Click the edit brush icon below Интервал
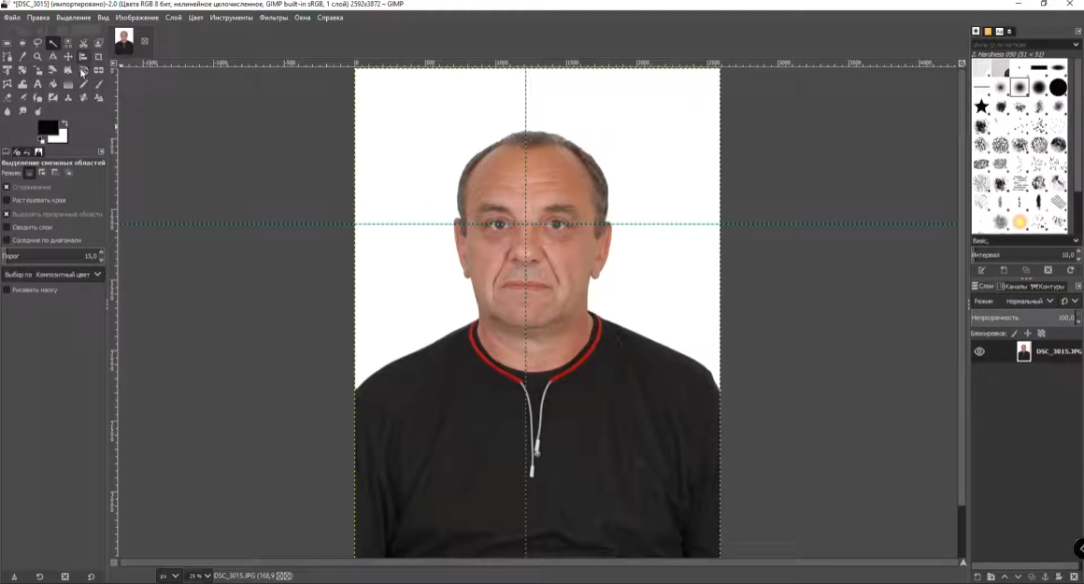This screenshot has width=1084, height=584. [982, 270]
